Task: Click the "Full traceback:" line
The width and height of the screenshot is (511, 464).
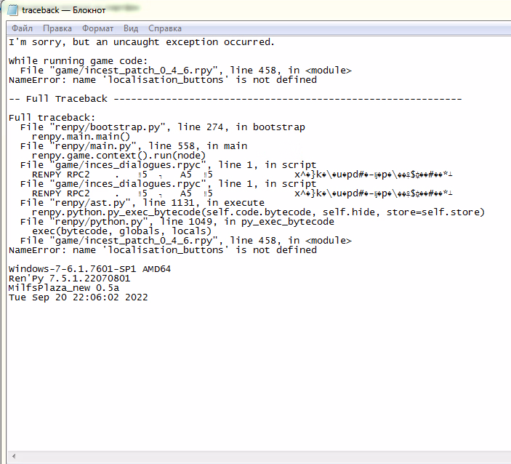Action: coord(52,118)
